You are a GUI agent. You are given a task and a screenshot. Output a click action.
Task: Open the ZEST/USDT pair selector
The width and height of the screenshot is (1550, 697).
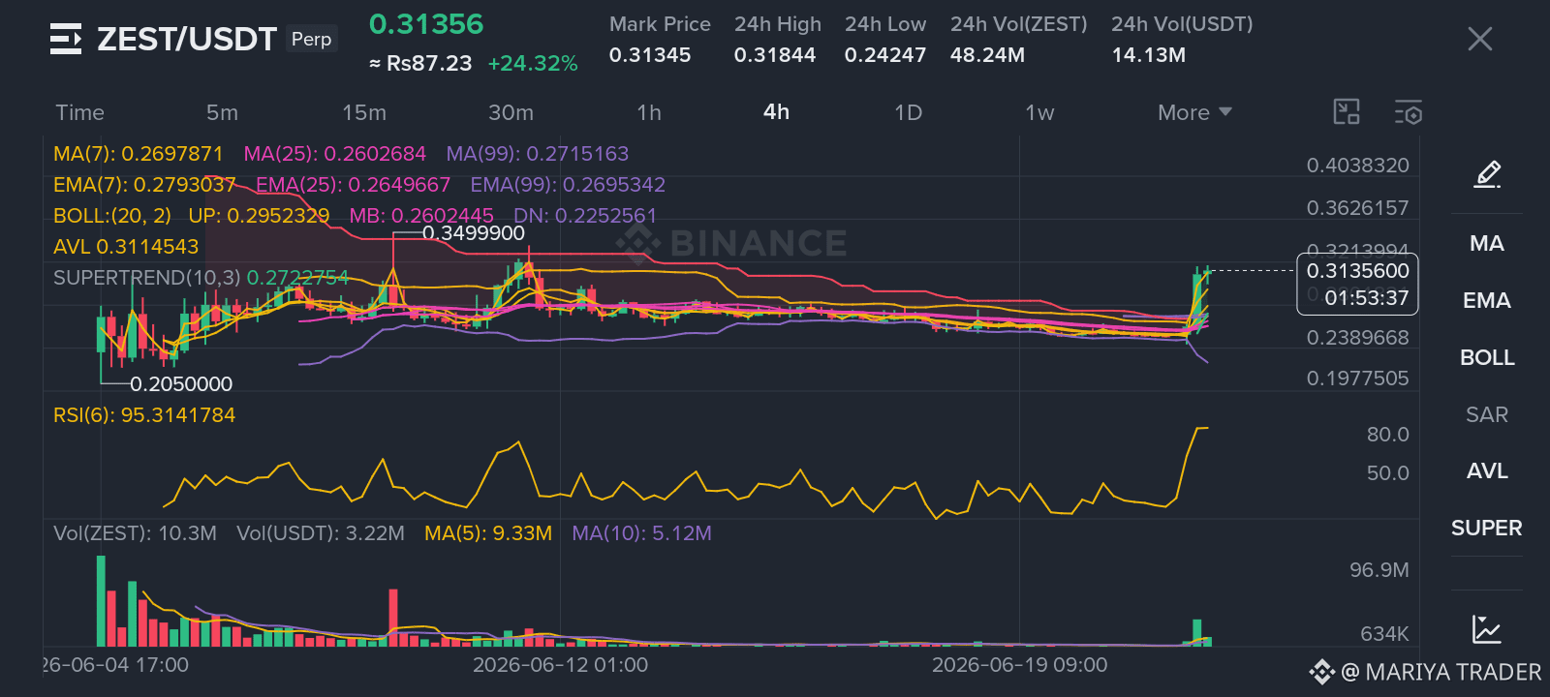(187, 39)
